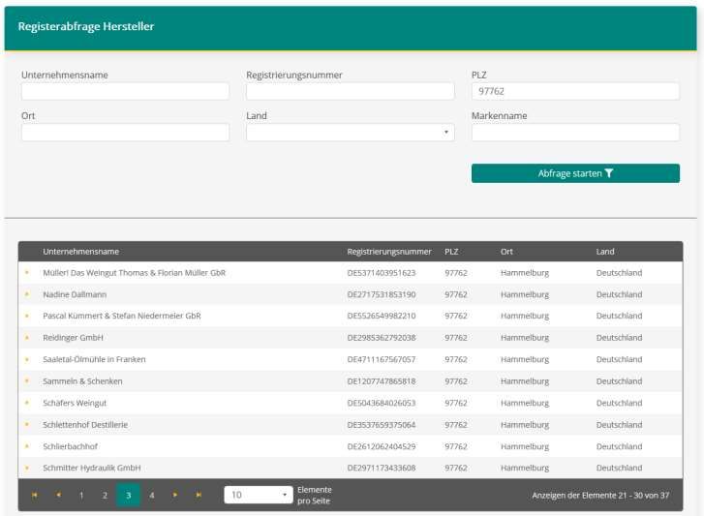704x516 pixels.
Task: Sort by Unternehmensname column header
Action: pos(81,252)
